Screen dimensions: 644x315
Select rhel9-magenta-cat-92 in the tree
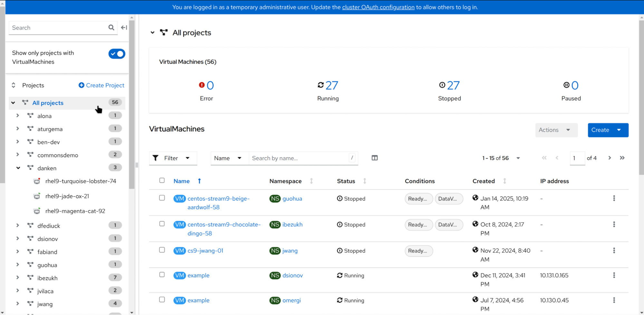[75, 211]
